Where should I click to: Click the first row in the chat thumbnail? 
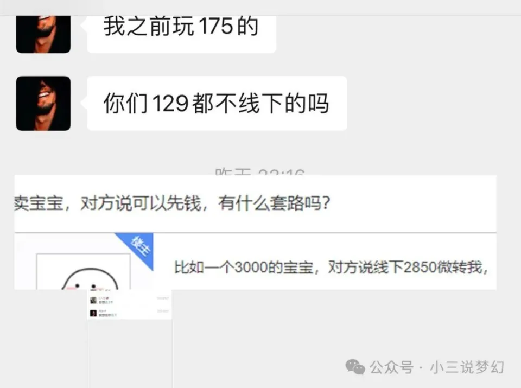point(130,300)
